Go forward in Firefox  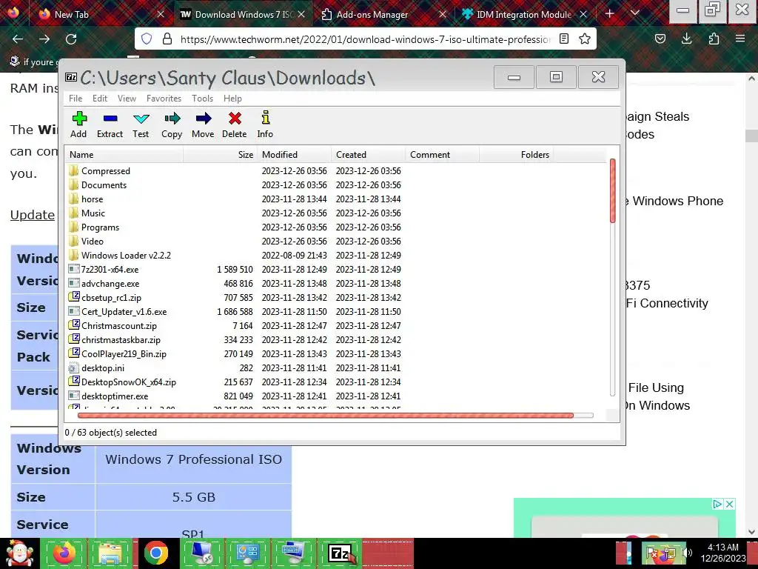tap(44, 39)
